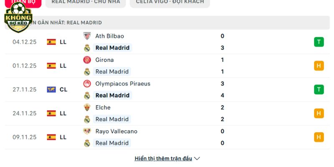
Task: Click the Rayo Vallecano club crest
Action: [87, 131]
